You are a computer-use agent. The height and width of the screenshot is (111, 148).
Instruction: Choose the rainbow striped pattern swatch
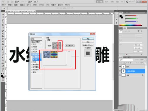pyautogui.click(x=54, y=54)
